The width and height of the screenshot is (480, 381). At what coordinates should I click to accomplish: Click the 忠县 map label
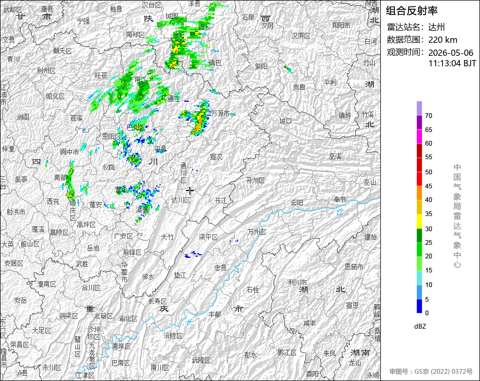[x=220, y=268]
